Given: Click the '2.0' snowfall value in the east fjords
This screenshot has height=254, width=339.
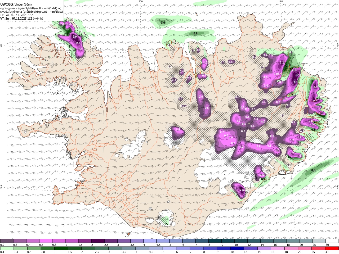Looking at the screenshot, I should (x=311, y=121).
